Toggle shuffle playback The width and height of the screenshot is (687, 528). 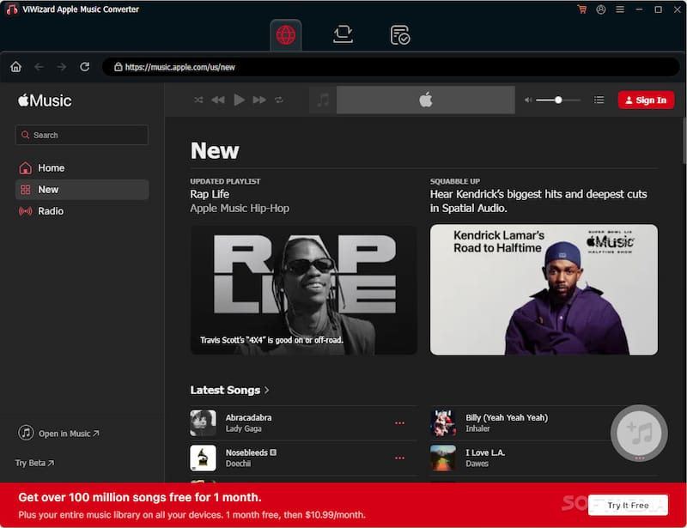click(x=198, y=100)
